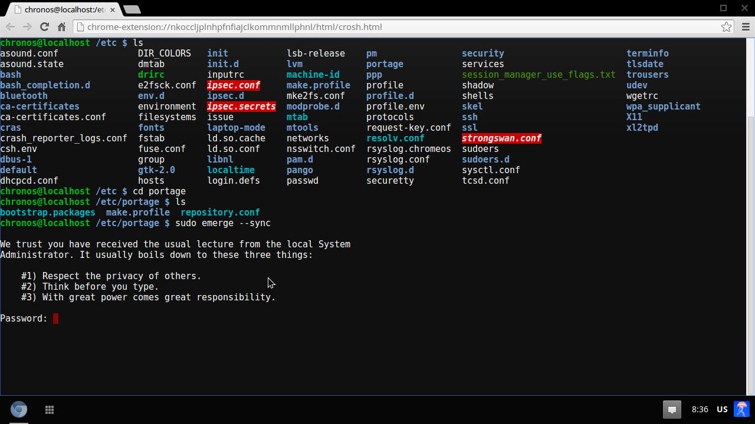
Task: Switch the US keyboard input method
Action: (722, 409)
